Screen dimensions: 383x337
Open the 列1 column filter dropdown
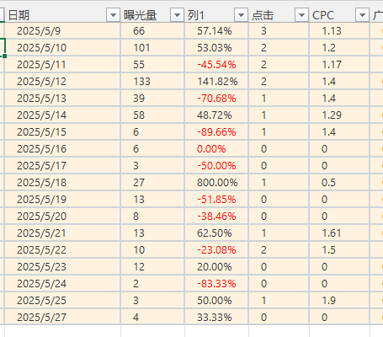click(241, 15)
